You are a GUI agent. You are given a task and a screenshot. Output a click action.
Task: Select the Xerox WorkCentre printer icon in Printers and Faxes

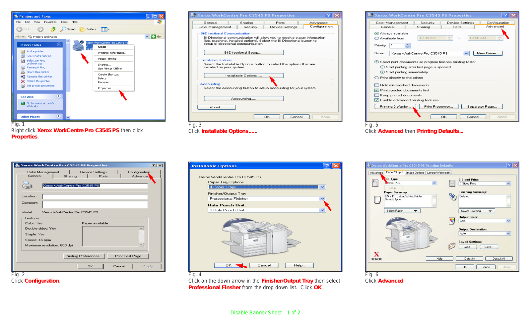coord(78,46)
